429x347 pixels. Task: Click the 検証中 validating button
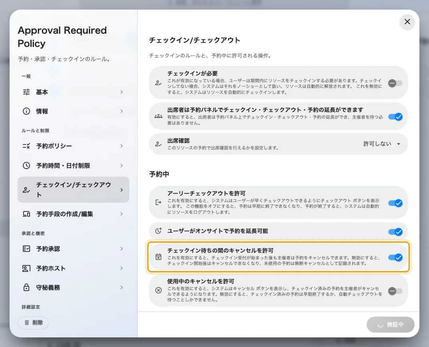pos(391,325)
